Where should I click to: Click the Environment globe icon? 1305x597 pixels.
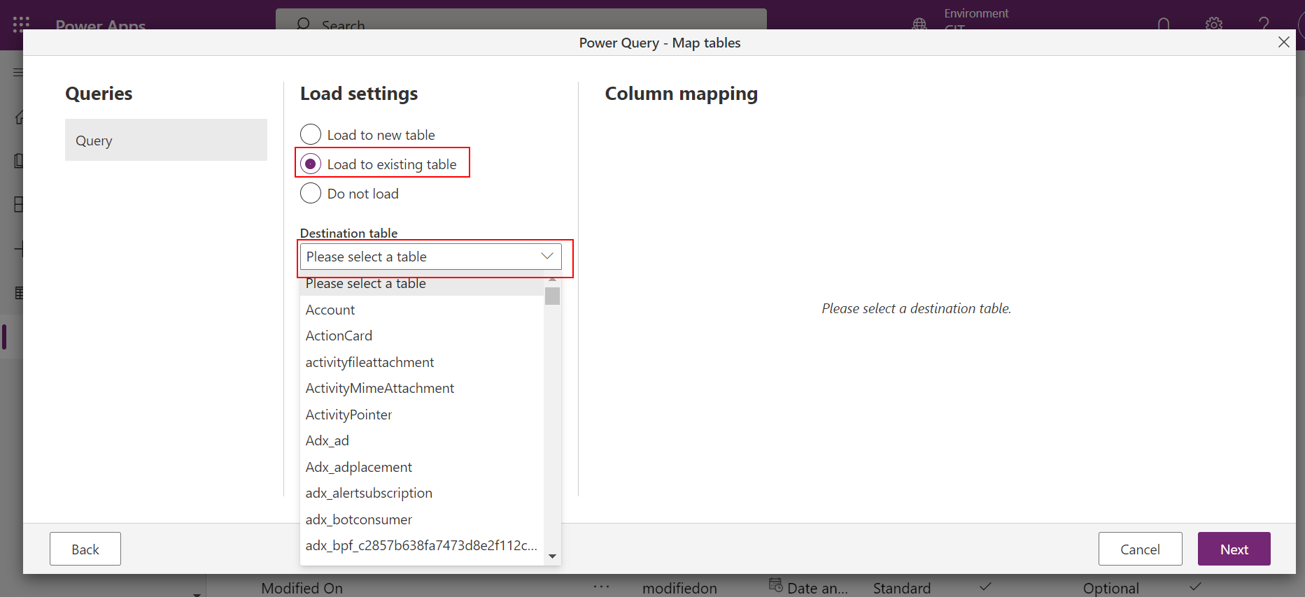coord(919,24)
